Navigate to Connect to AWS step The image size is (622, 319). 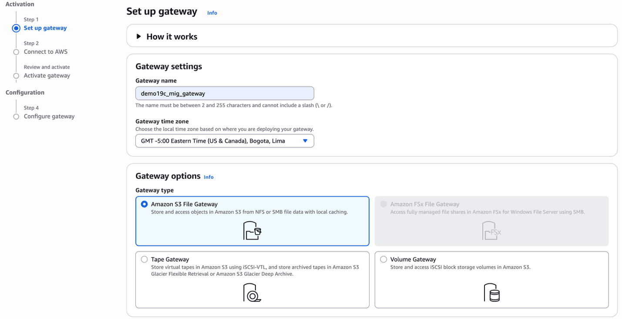click(46, 51)
